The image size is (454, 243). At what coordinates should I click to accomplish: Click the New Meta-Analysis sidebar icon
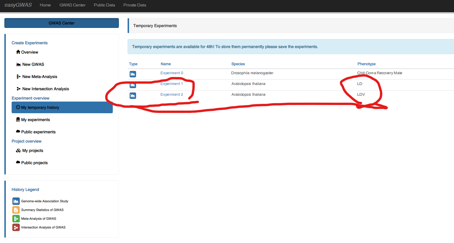tap(19, 77)
